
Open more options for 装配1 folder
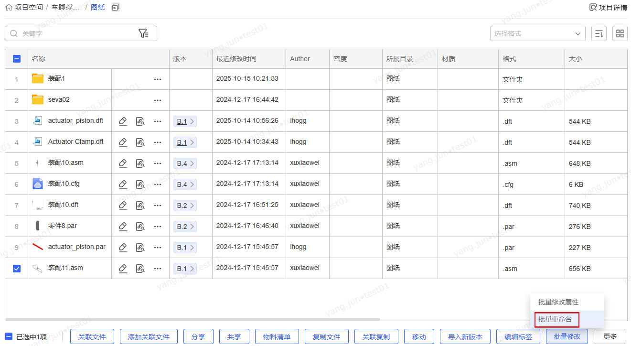point(158,79)
